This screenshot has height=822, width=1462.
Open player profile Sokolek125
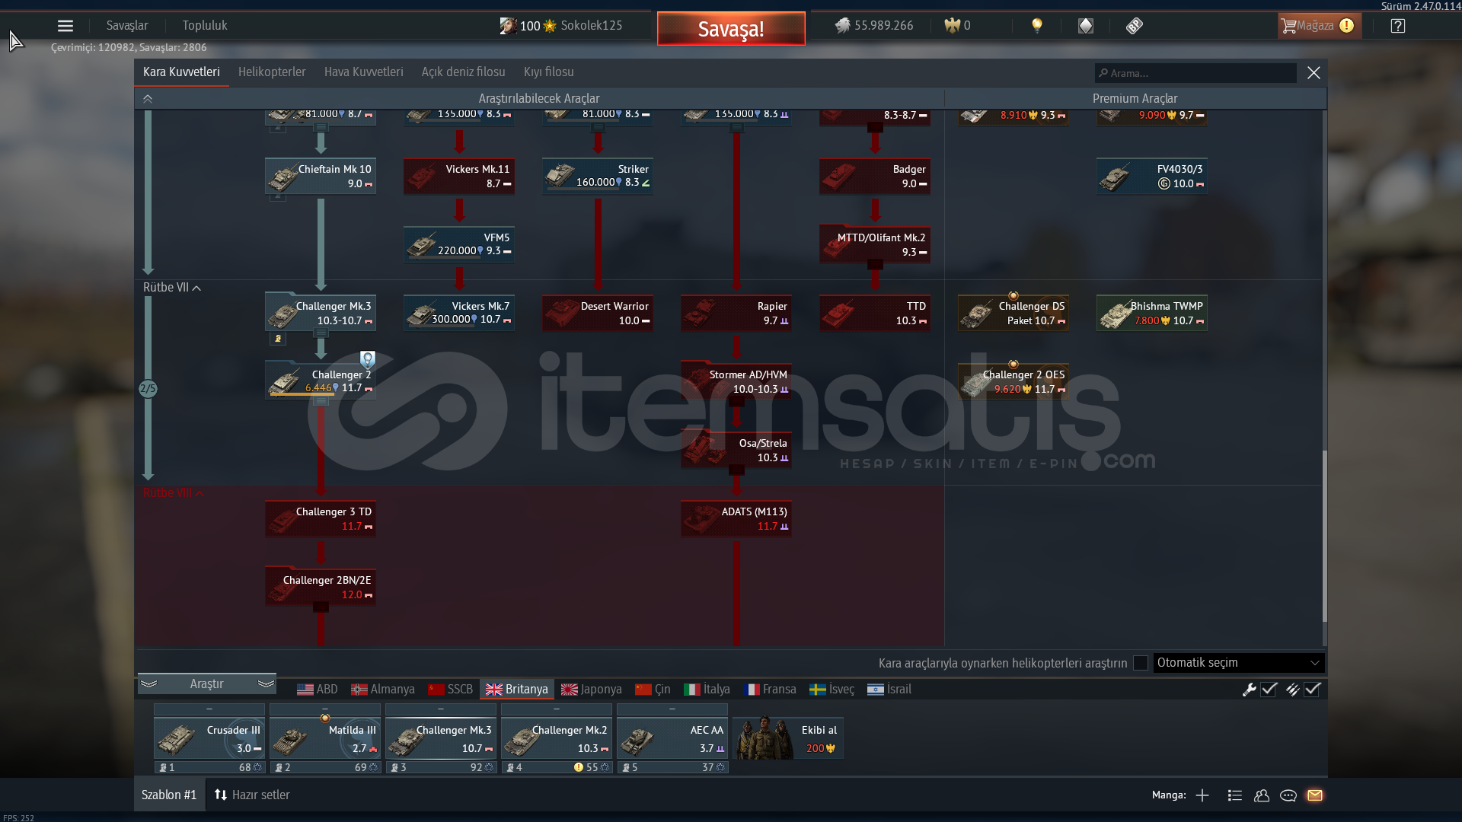pos(561,26)
